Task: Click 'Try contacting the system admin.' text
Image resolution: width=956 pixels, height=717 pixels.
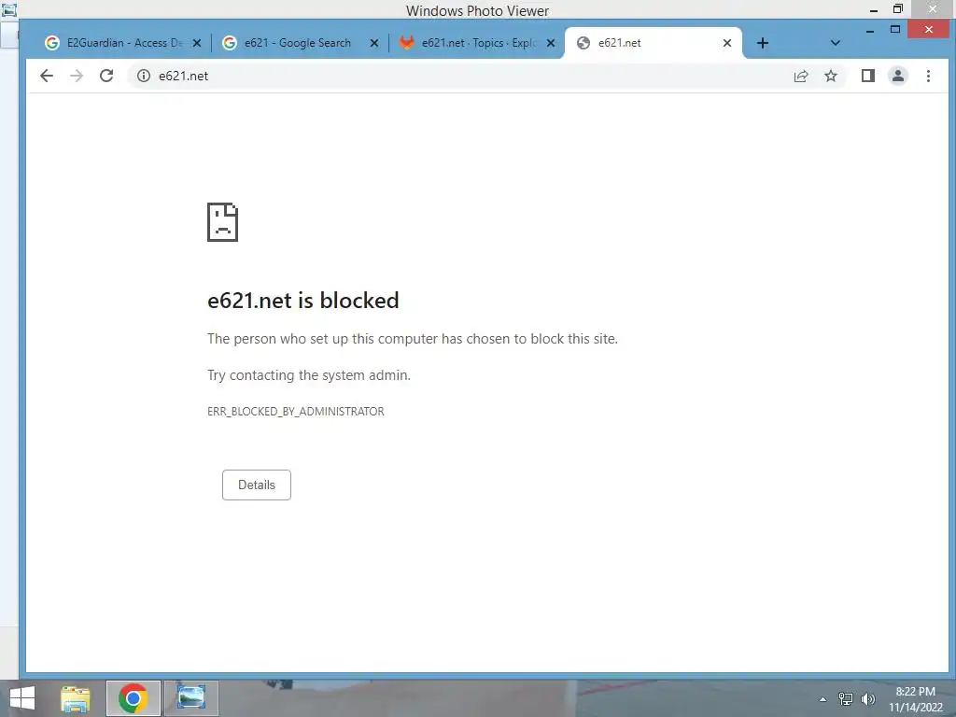Action: [309, 375]
